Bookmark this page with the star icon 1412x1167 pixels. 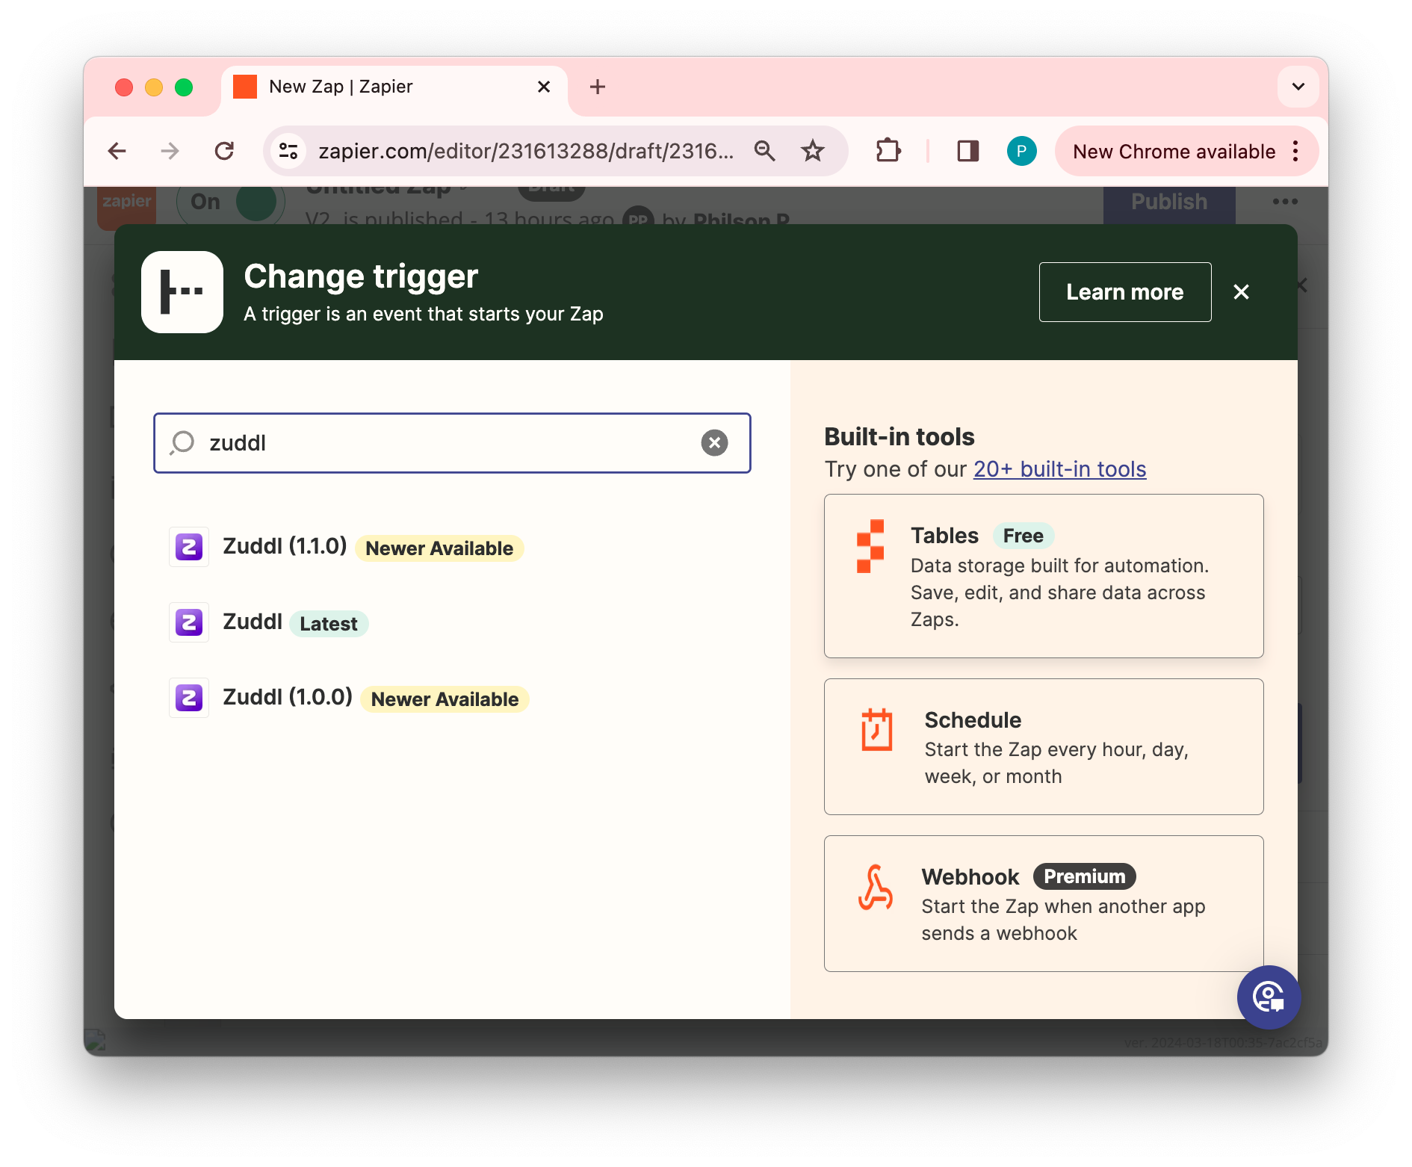point(812,152)
